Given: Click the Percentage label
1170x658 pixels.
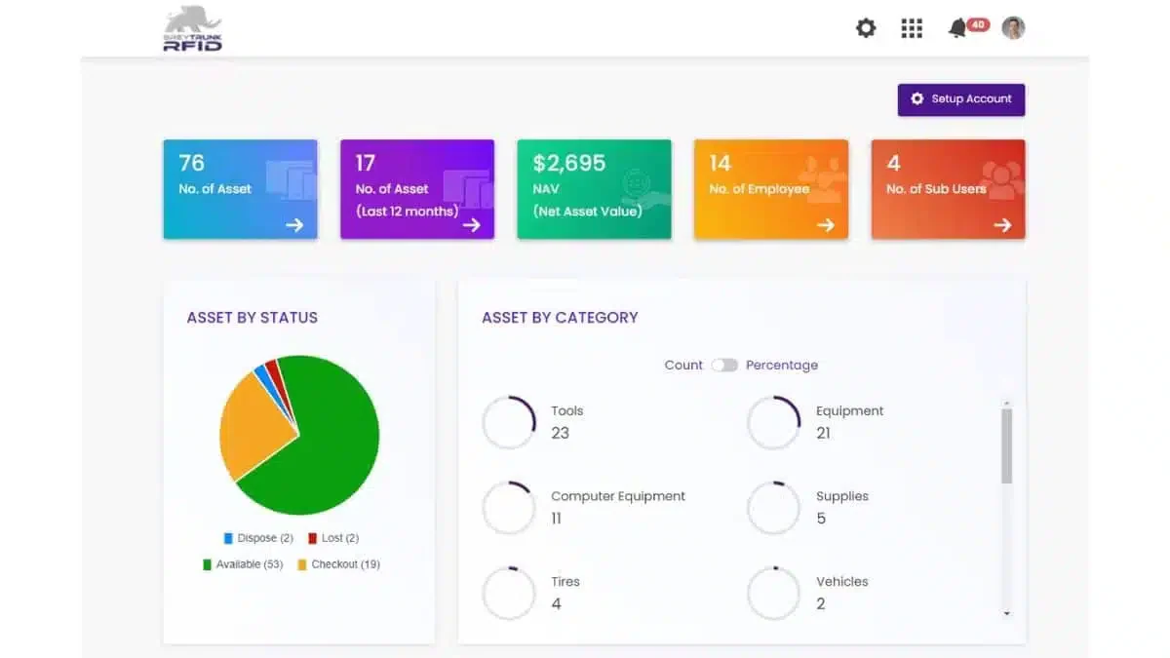Looking at the screenshot, I should [782, 366].
